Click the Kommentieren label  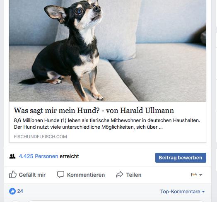coord(86,175)
